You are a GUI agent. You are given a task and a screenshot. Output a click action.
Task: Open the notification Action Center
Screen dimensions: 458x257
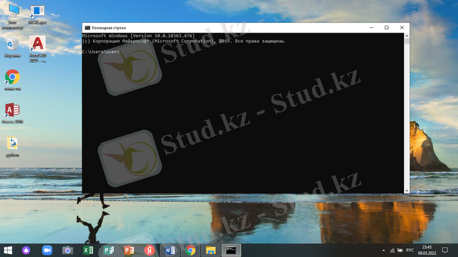click(445, 250)
